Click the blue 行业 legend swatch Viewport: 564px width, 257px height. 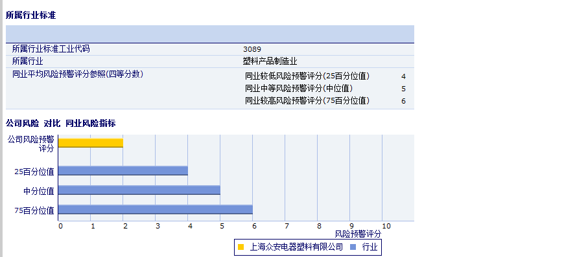pos(353,247)
